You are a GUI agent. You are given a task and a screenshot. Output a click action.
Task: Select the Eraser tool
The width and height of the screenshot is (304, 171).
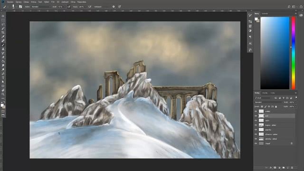click(3, 57)
